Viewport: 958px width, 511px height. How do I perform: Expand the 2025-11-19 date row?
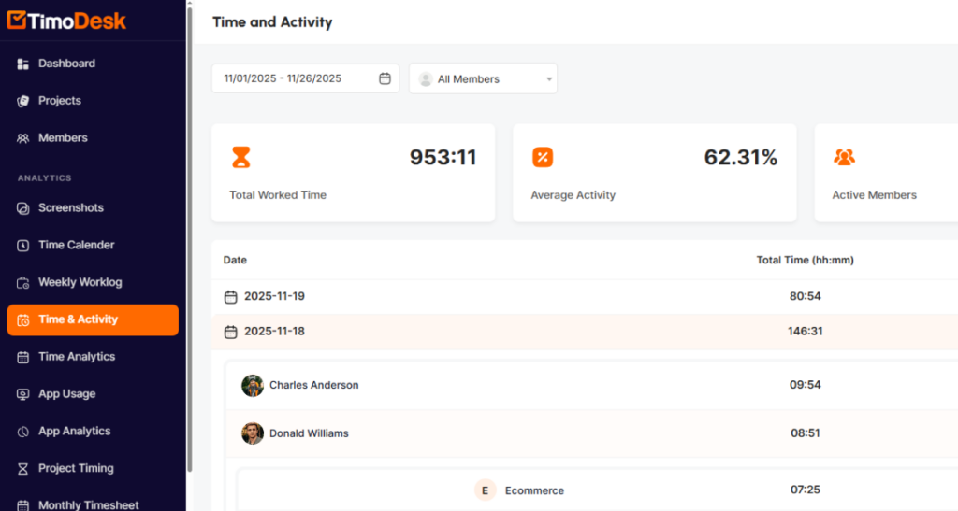(585, 296)
